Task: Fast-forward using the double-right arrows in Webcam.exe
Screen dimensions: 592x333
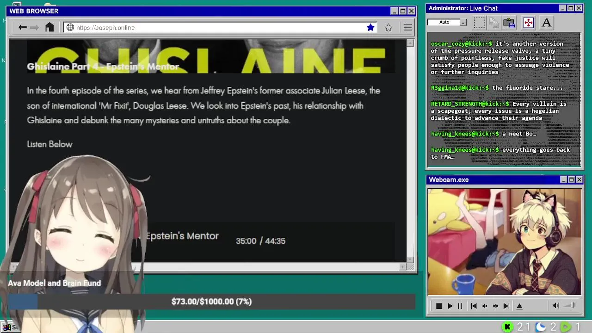Action: point(495,306)
